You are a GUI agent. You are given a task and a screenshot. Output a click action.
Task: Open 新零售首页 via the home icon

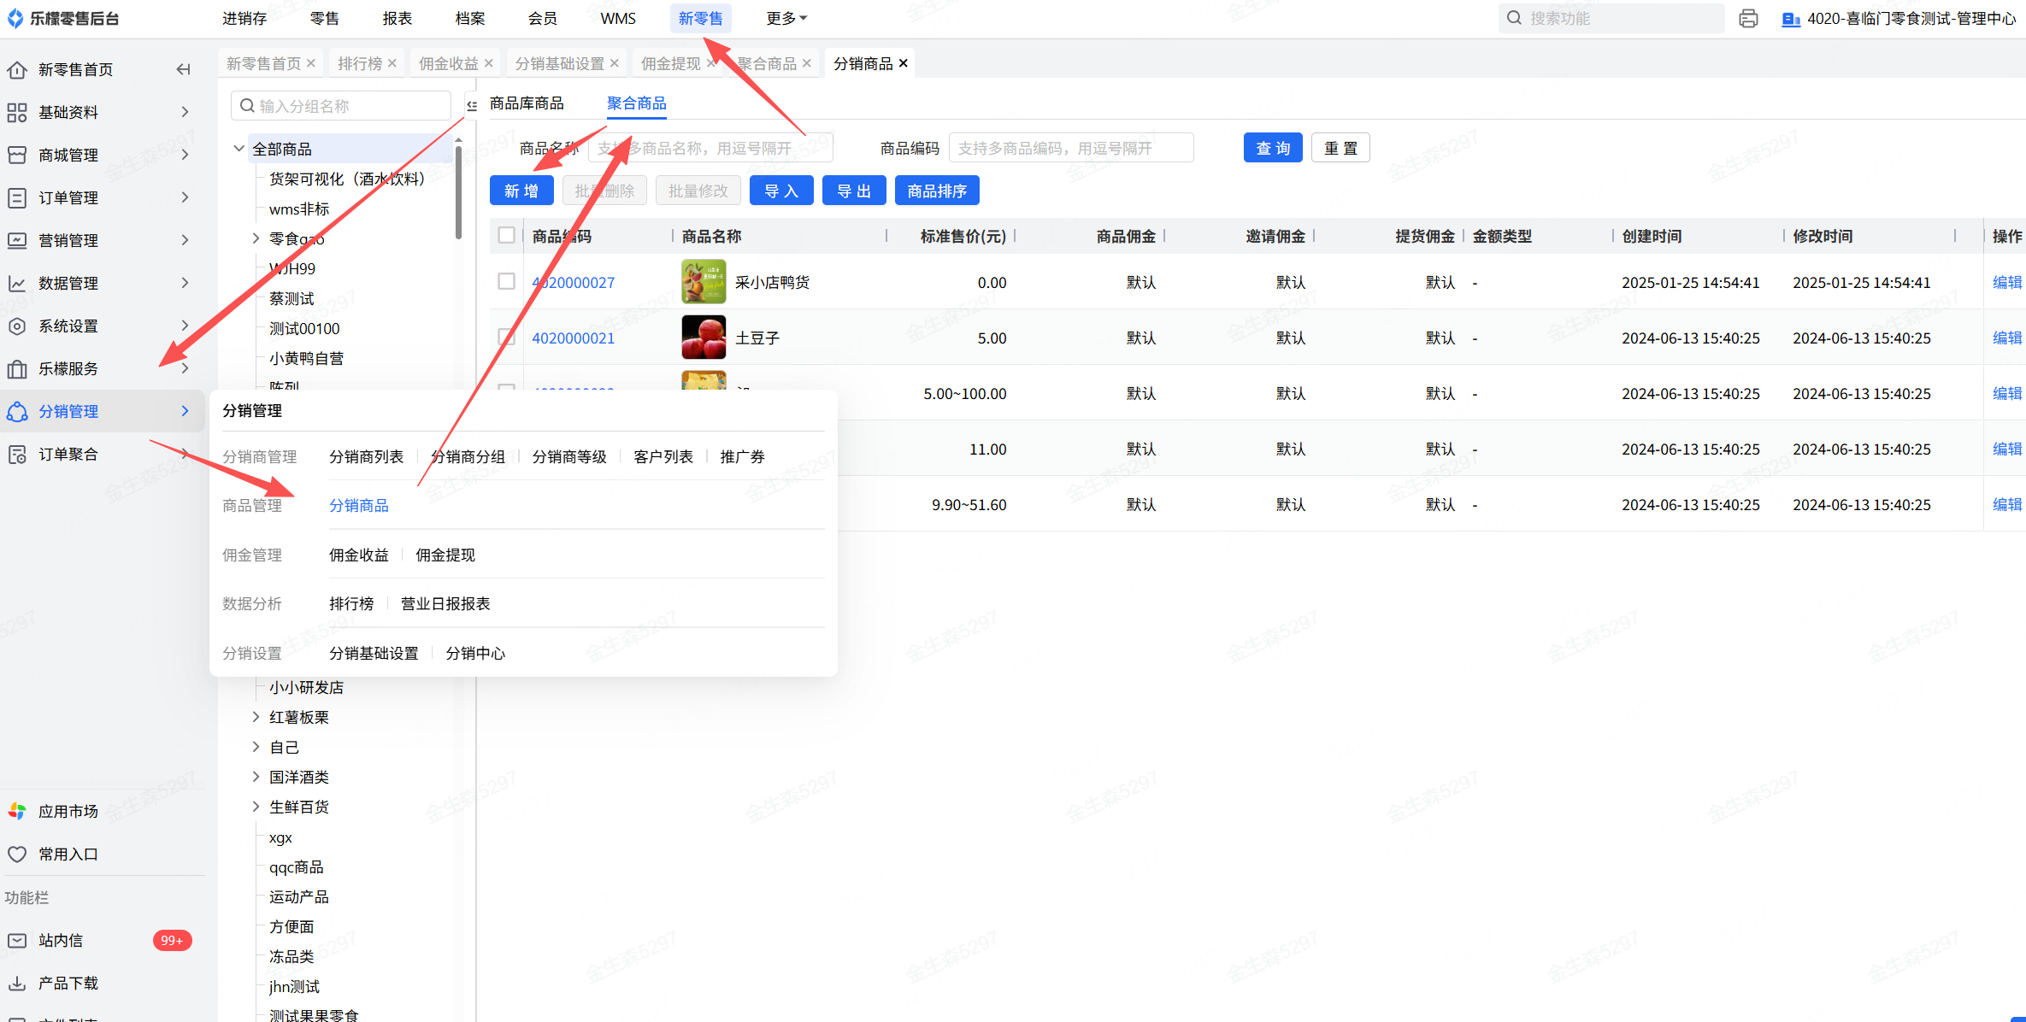pos(17,69)
